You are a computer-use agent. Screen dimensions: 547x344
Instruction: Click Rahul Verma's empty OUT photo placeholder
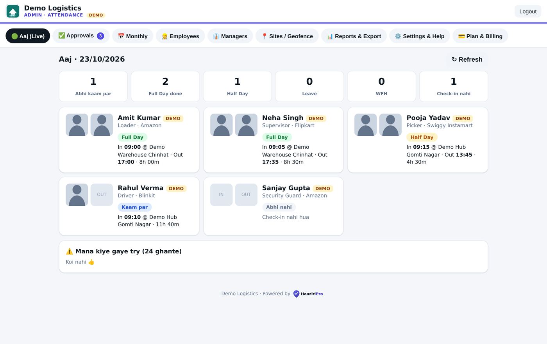102,195
